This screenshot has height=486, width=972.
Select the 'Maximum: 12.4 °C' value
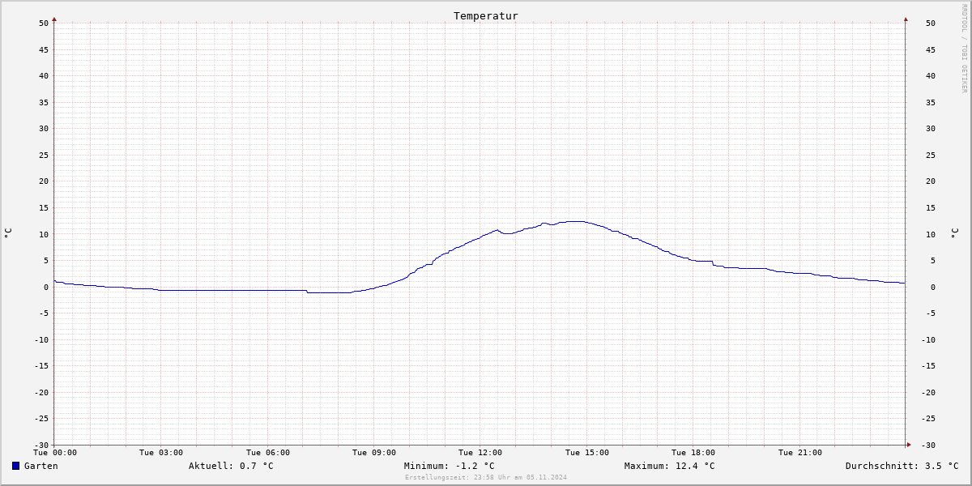pos(669,466)
